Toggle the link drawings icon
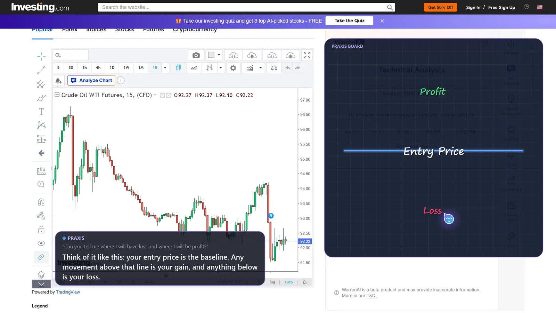Screen dimensions: 556x313 (x=41, y=257)
